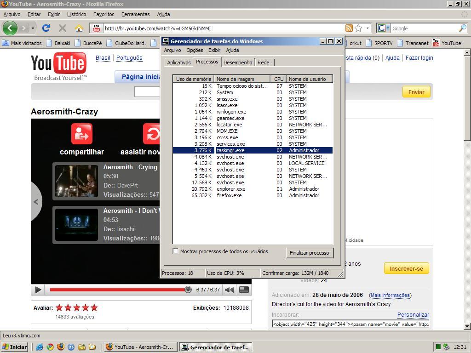The width and height of the screenshot is (471, 353).
Task: Sort by the Nome da imagem column header
Action: 242,79
